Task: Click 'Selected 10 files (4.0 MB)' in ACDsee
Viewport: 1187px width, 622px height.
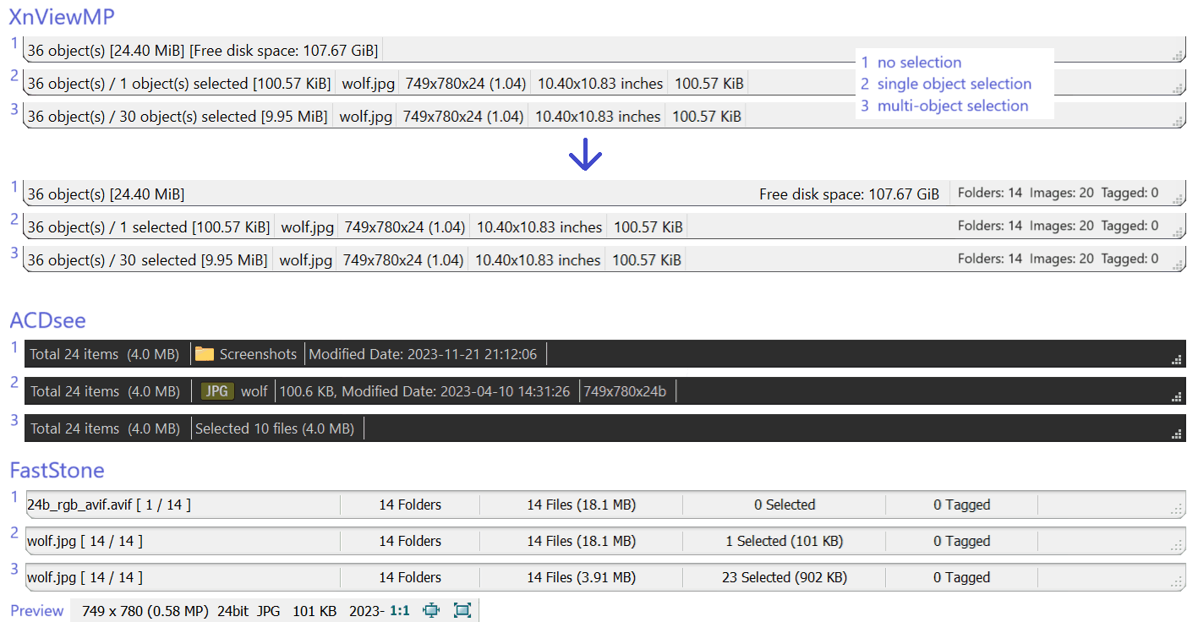Action: [275, 428]
